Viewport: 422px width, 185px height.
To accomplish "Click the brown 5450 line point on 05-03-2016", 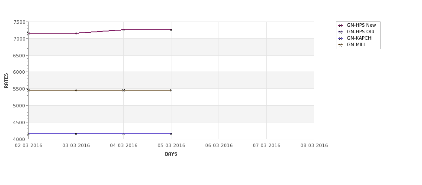I will (x=171, y=91).
